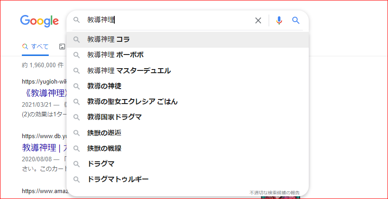
Task: Click magnifier icon beside 教導神理 コラ suggestion
Action: 77,40
